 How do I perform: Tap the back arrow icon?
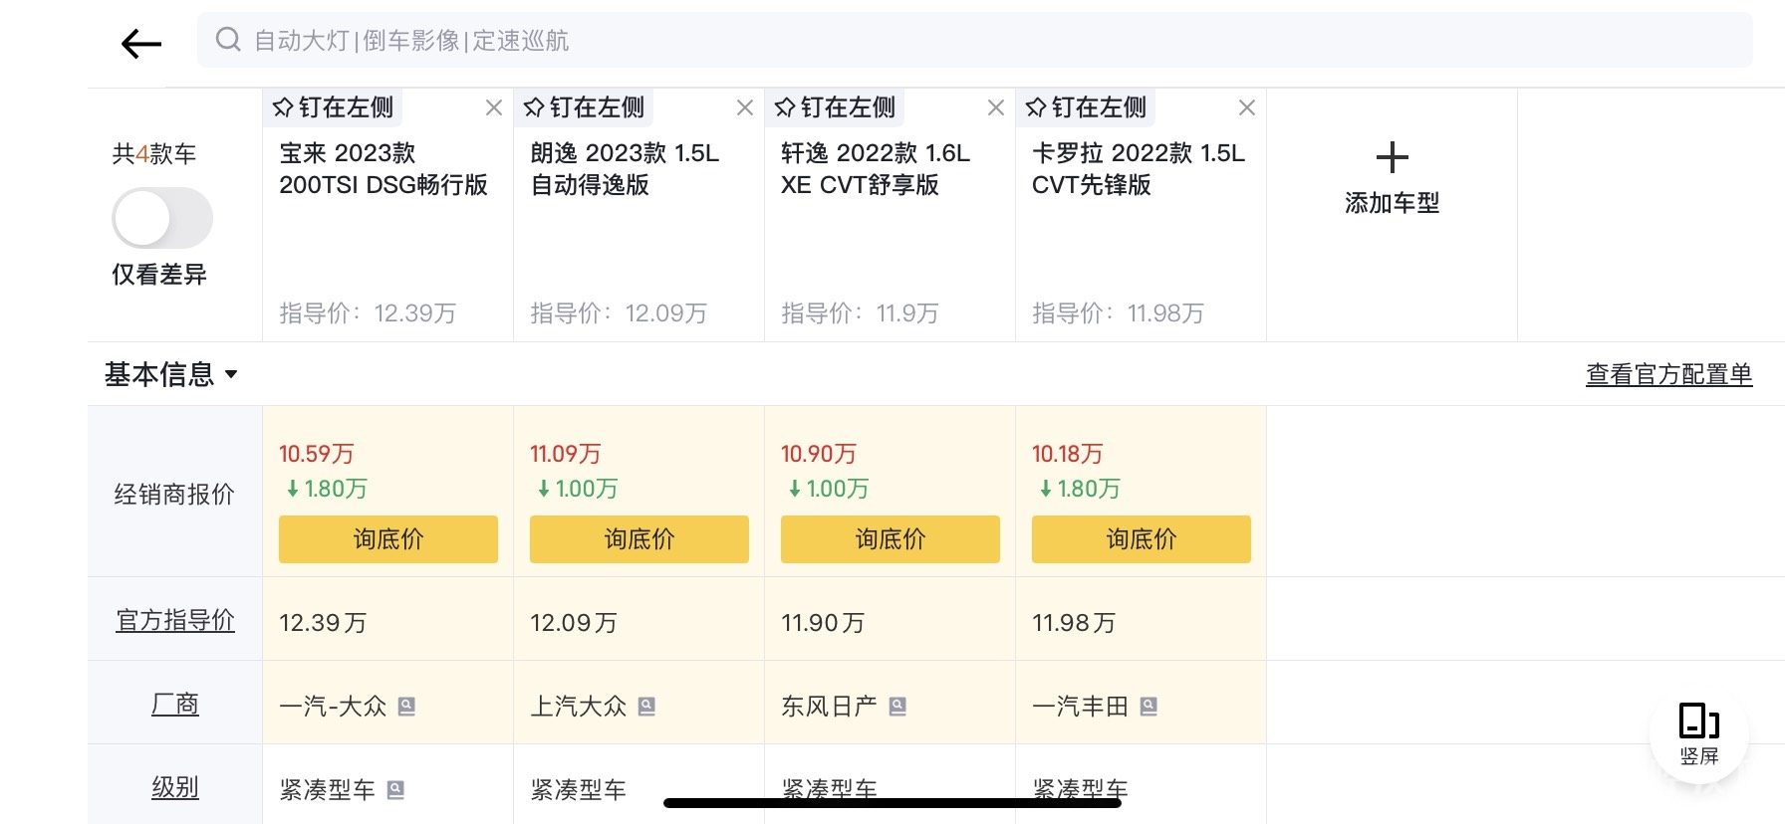(140, 44)
